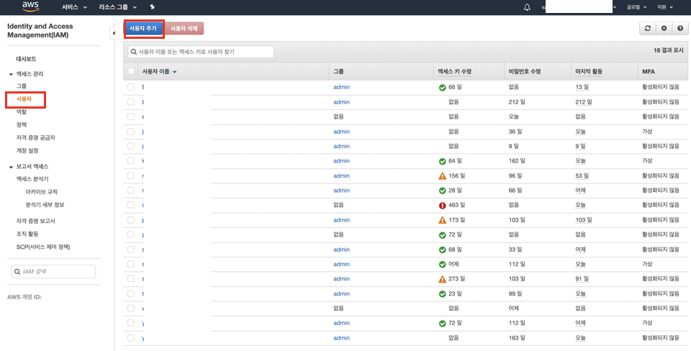The height and width of the screenshot is (351, 691).
Task: Sort by 마지막 활동 column header
Action: [x=589, y=72]
